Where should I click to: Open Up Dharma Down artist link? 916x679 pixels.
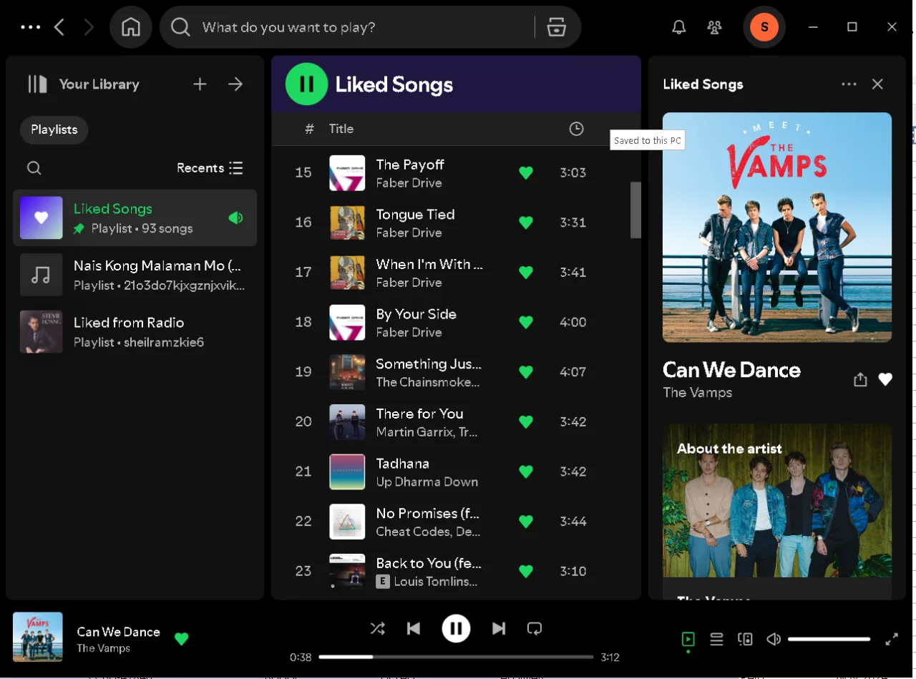pyautogui.click(x=427, y=482)
